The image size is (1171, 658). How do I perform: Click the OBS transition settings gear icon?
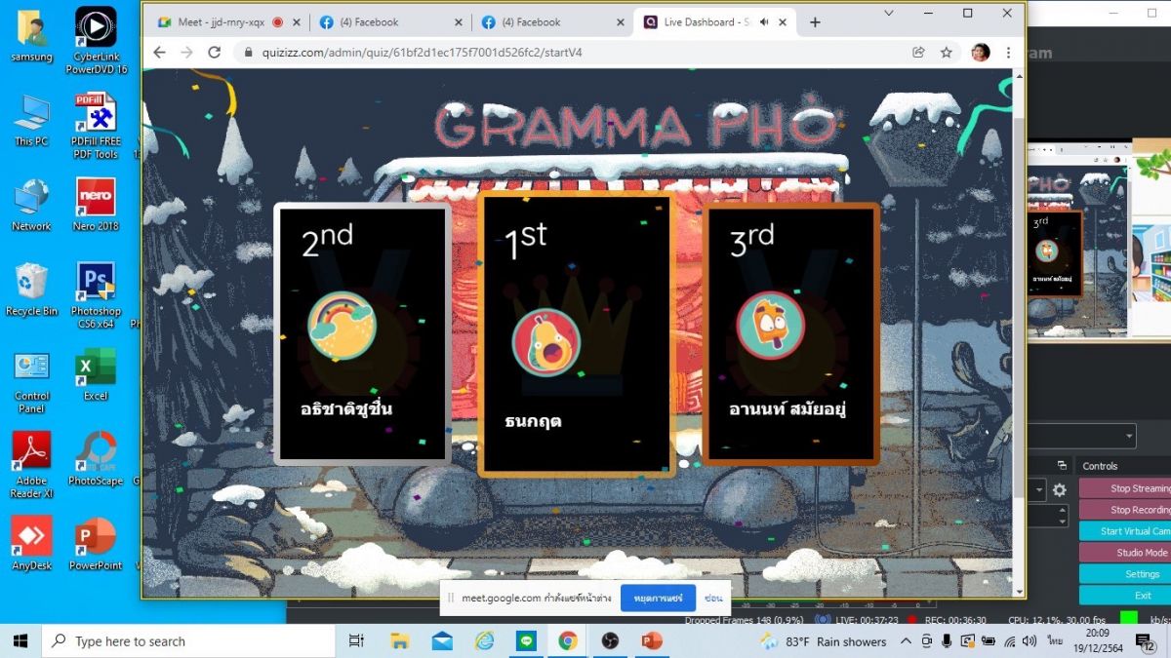tap(1059, 490)
